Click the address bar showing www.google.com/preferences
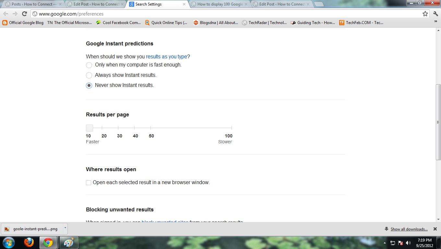Image resolution: width=441 pixels, height=249 pixels. [227, 14]
